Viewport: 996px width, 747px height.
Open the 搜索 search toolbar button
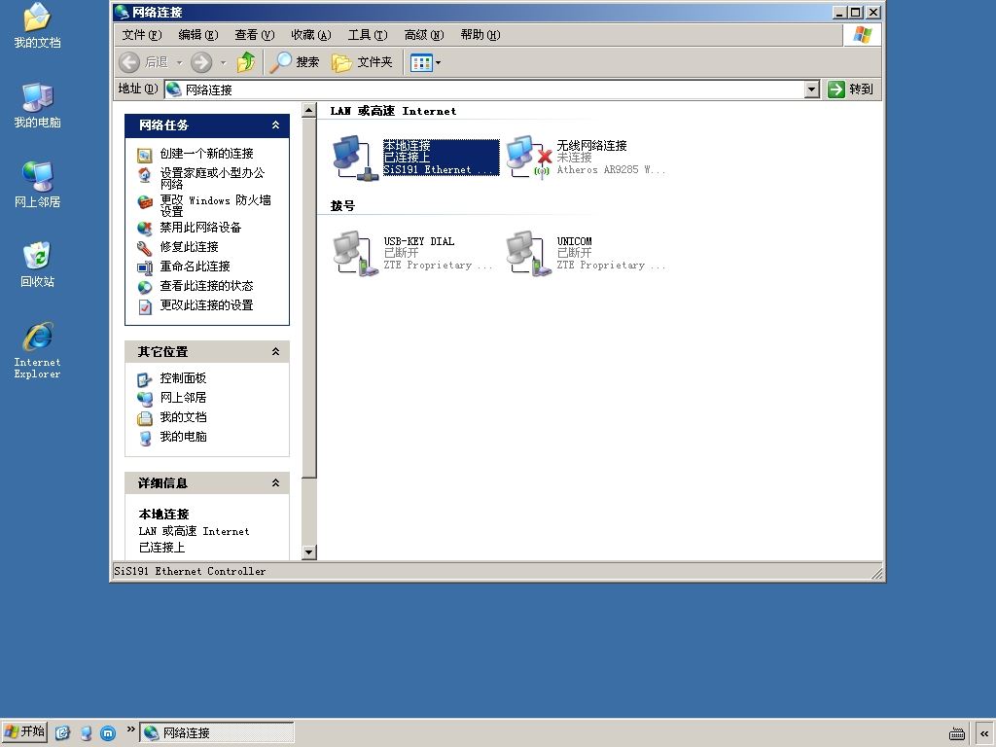pos(294,62)
